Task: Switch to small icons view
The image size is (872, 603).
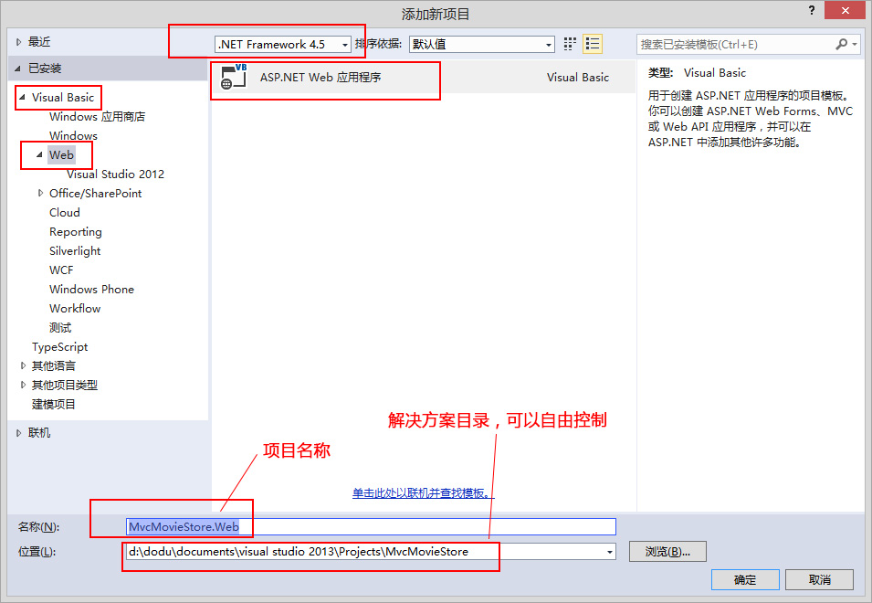Action: click(570, 44)
